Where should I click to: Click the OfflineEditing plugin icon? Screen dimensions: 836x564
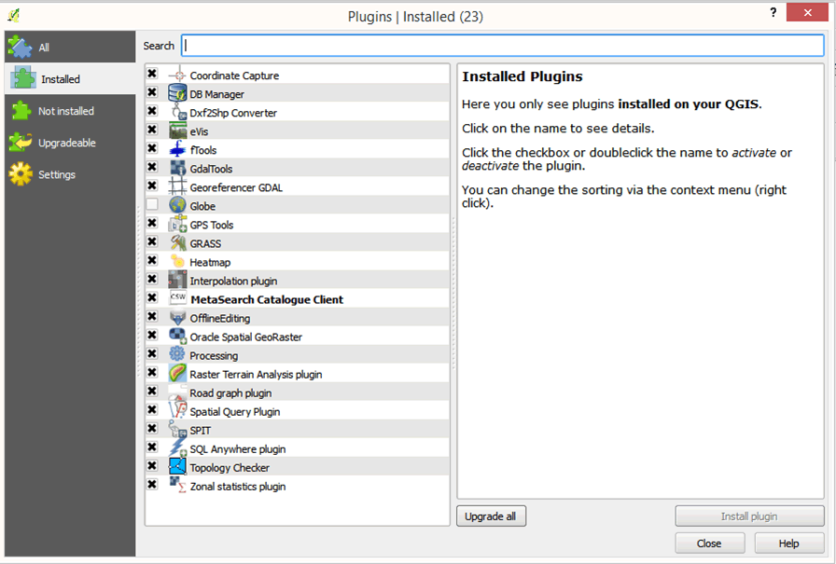[177, 317]
